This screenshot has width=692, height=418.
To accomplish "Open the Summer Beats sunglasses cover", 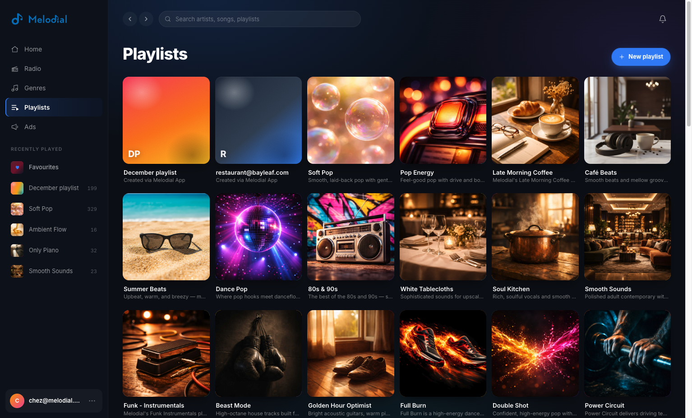I will pyautogui.click(x=166, y=237).
